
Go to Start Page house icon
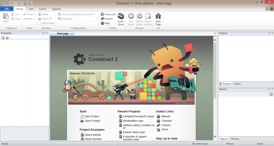(x=158, y=16)
